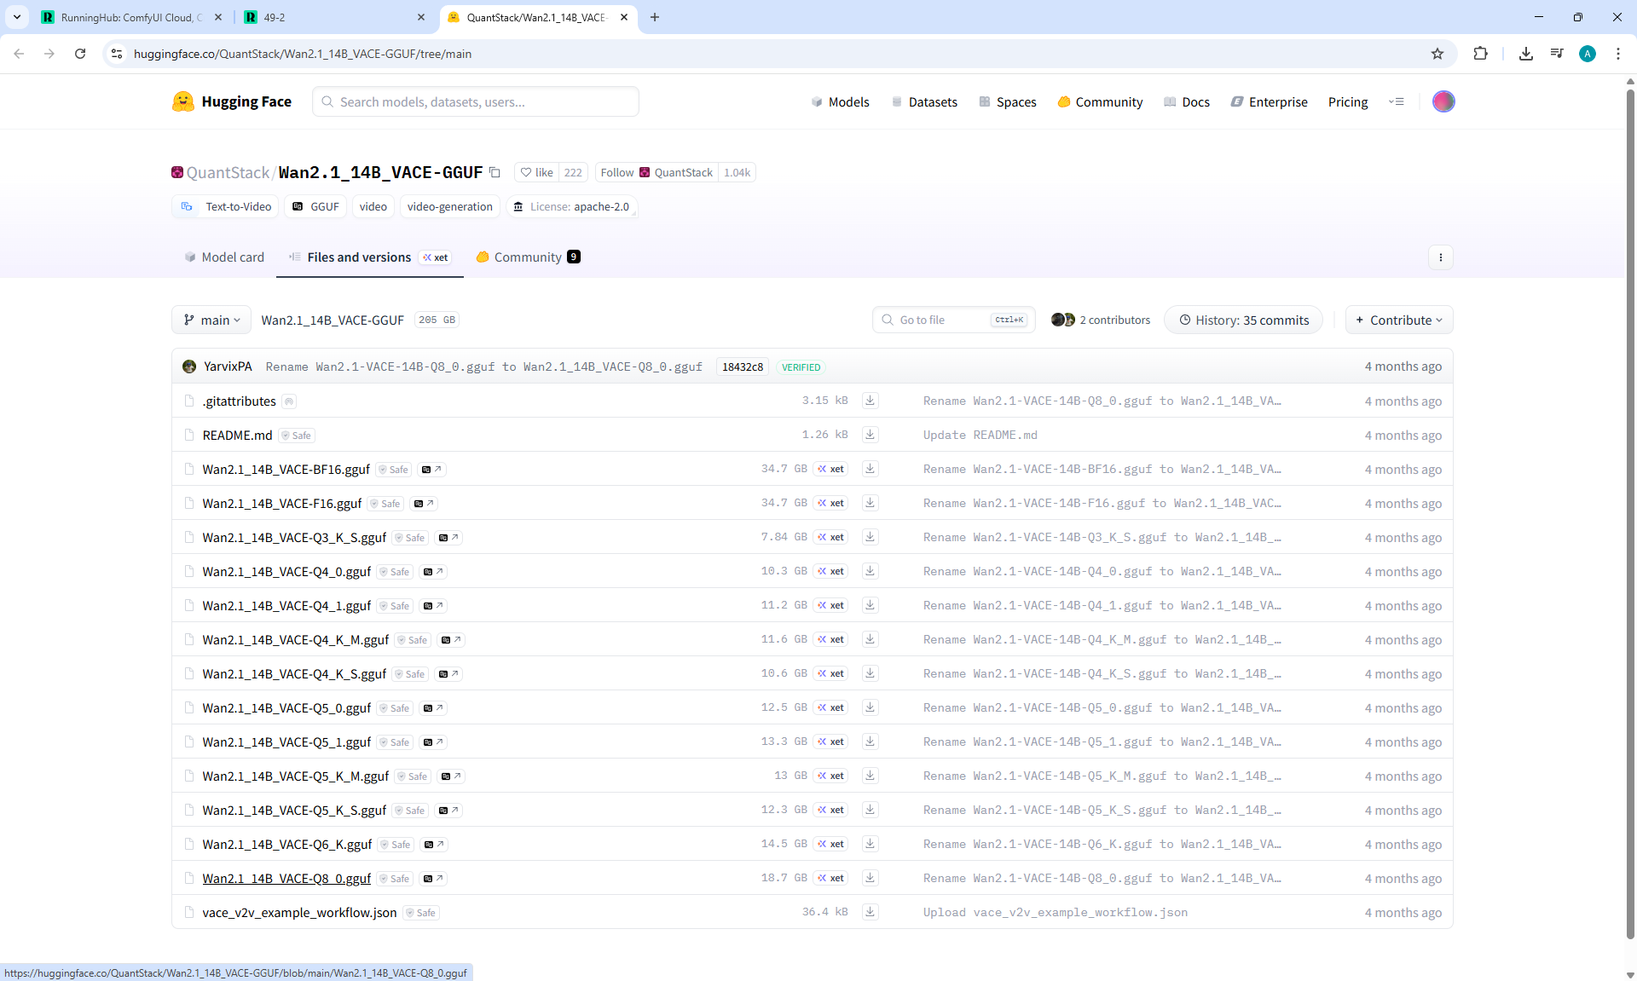
Task: Open the Contribute dropdown
Action: point(1398,320)
